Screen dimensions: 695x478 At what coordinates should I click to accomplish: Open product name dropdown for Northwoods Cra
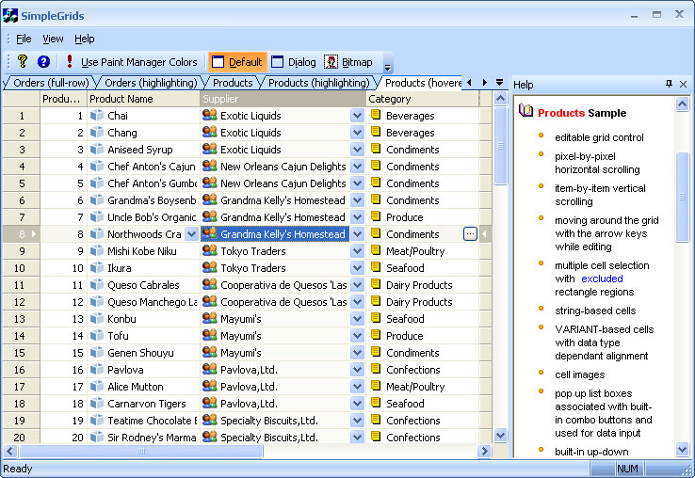[191, 234]
